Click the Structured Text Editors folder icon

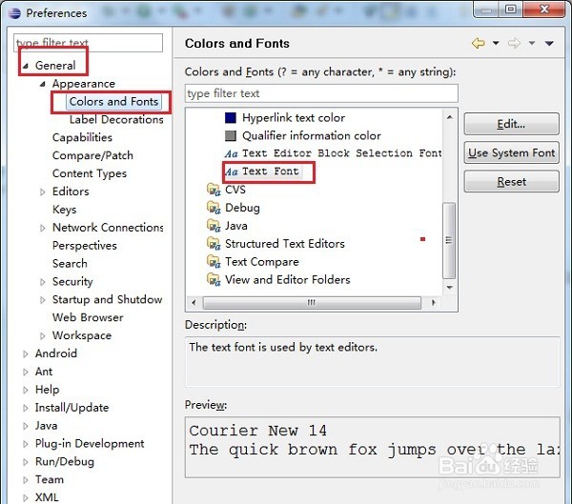click(214, 244)
